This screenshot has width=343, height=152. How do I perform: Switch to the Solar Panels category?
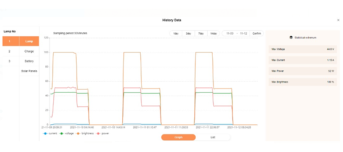pos(29,71)
